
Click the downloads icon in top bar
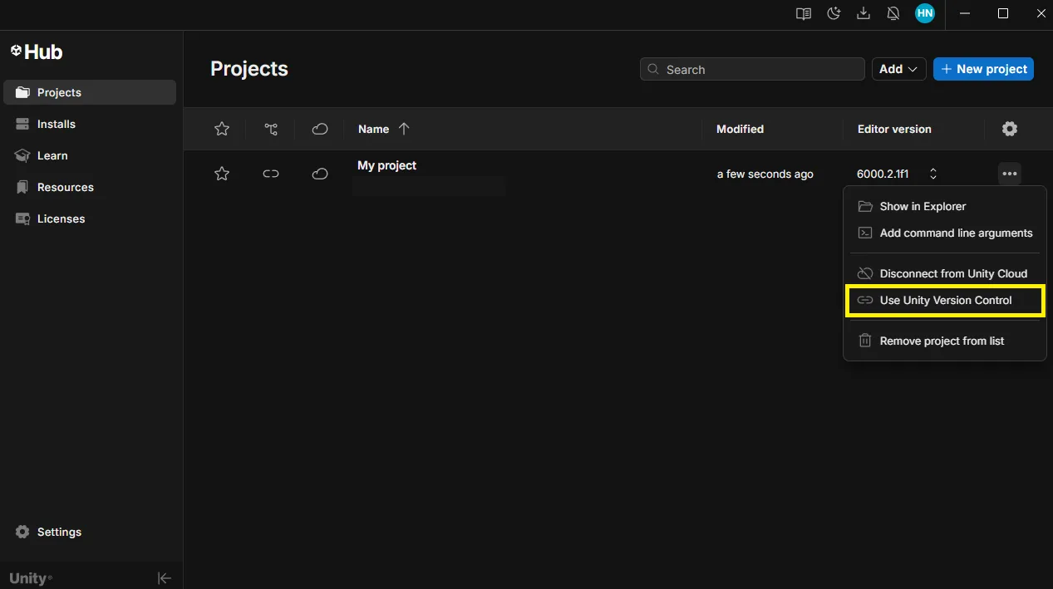[x=864, y=13]
